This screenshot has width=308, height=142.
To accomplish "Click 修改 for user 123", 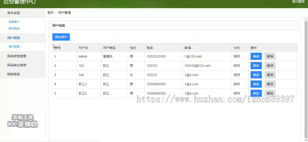I will pos(256,66).
